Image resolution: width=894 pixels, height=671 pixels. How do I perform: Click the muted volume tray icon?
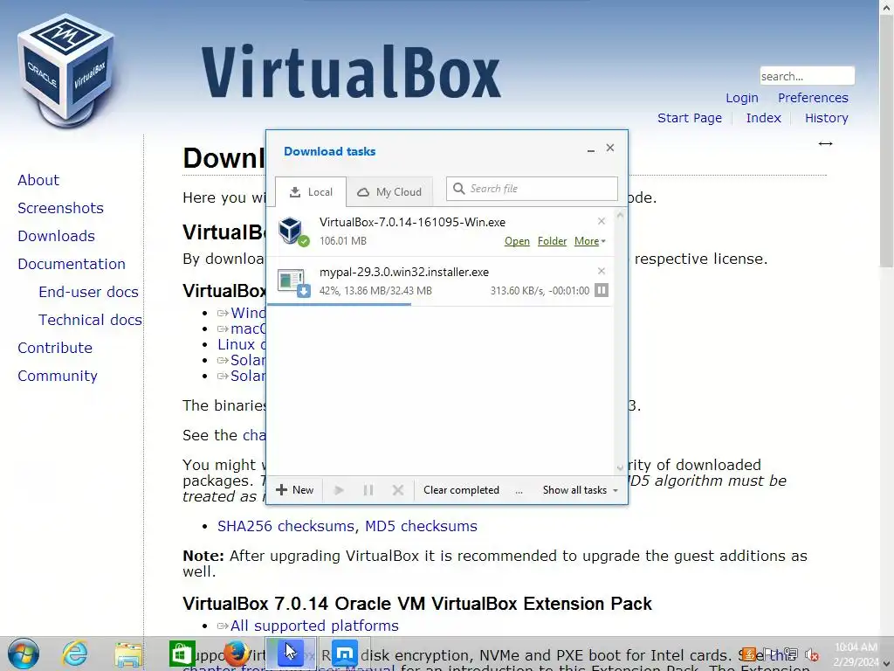coord(812,654)
